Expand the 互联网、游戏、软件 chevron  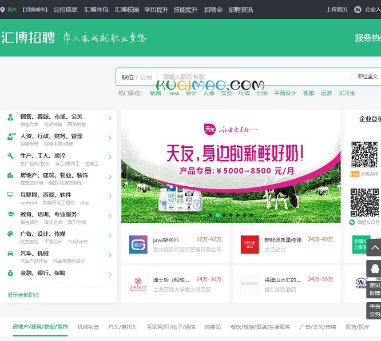click(x=110, y=196)
